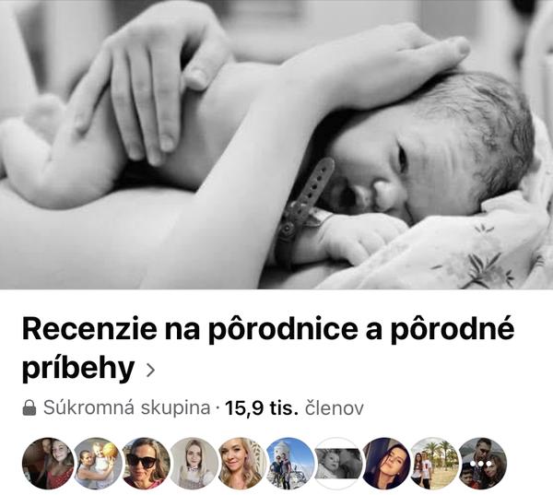Open second avatar of mother holding baby

(97, 464)
